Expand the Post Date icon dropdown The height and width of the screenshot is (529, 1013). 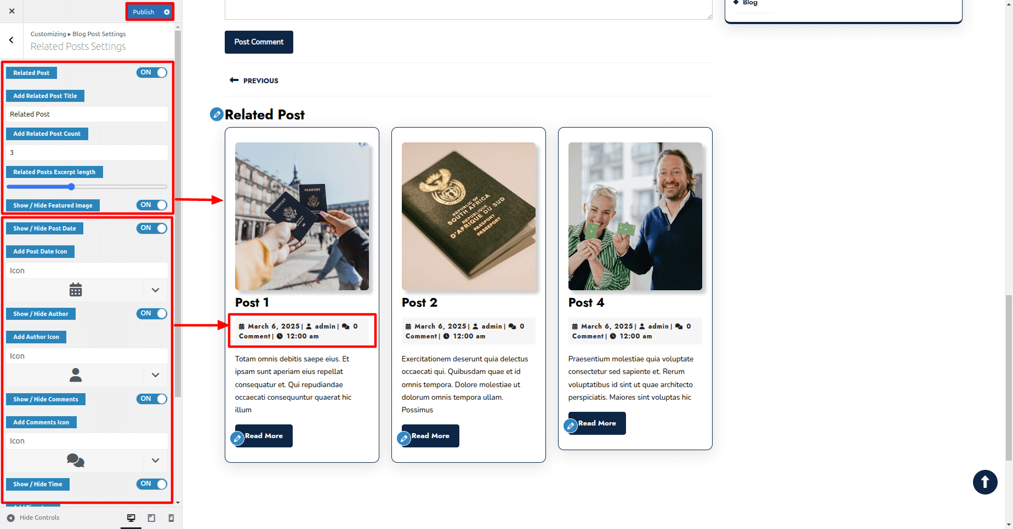(156, 290)
